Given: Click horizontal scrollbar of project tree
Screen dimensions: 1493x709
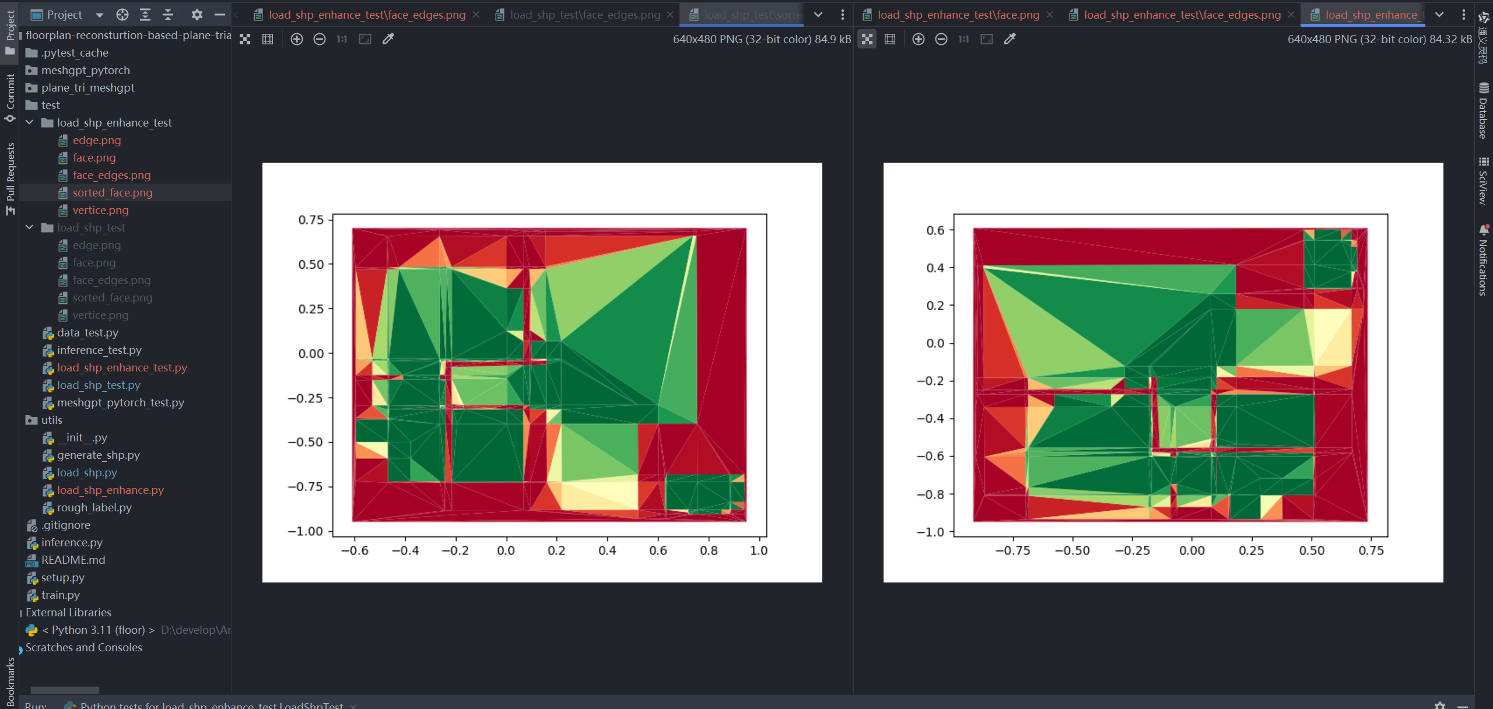Looking at the screenshot, I should [64, 690].
